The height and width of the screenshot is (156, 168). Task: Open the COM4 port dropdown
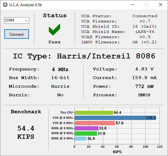[x=17, y=20]
